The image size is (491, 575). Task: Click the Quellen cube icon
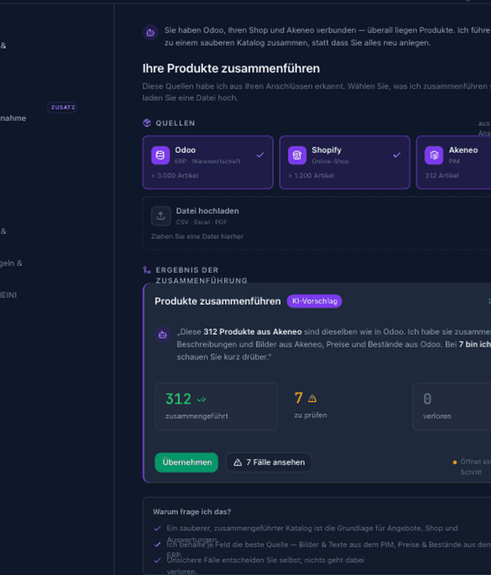(x=147, y=123)
